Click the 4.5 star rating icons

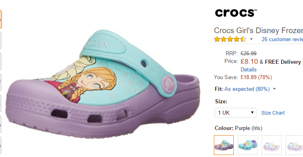[230, 39]
